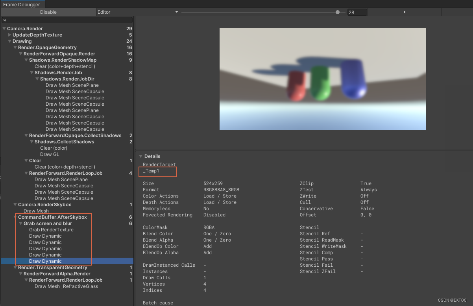Collapse the Drawing node
Screen dimensions: 473x306
(x=9, y=41)
